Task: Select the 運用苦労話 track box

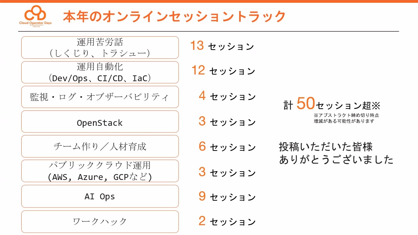Action: tap(100, 48)
